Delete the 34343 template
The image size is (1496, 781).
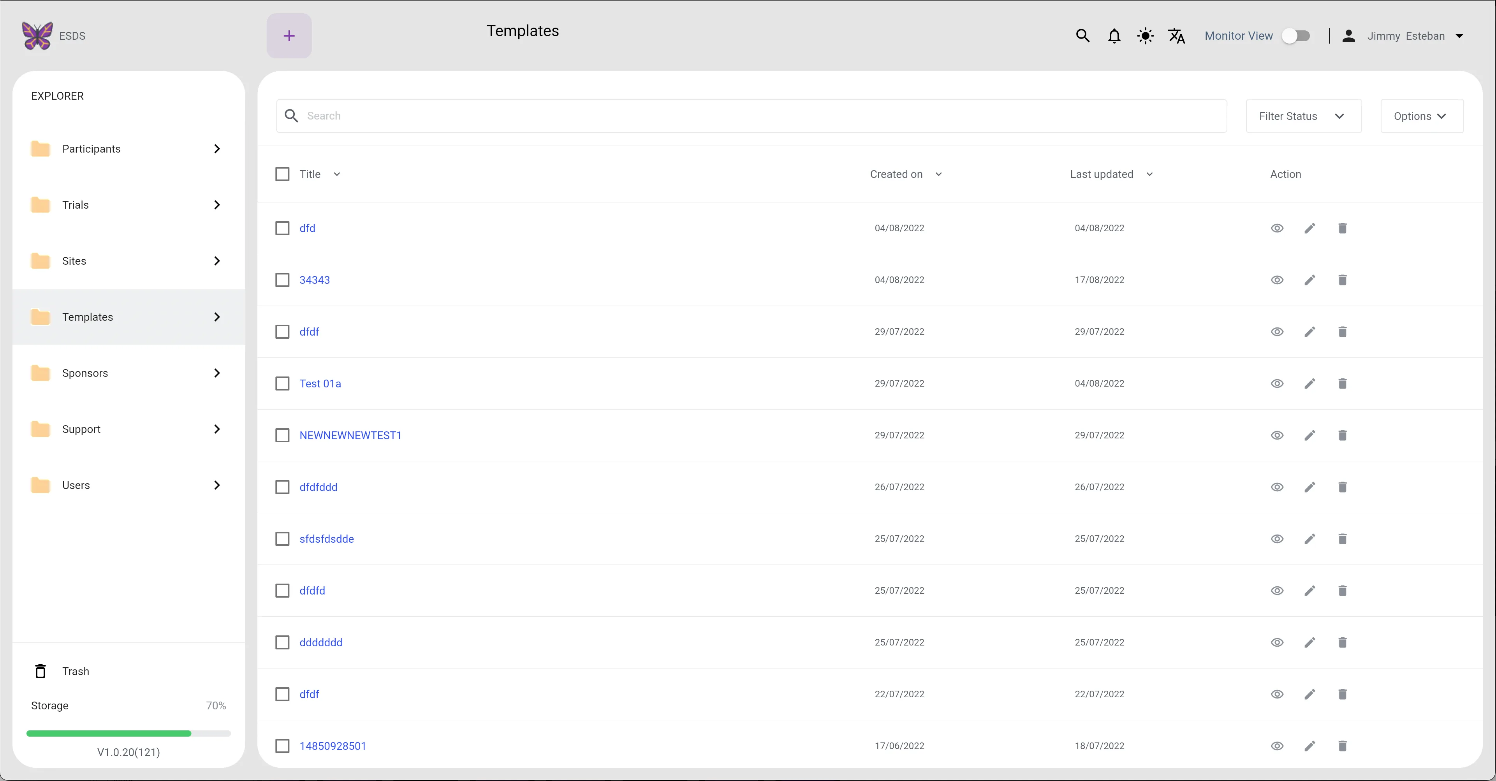point(1342,280)
